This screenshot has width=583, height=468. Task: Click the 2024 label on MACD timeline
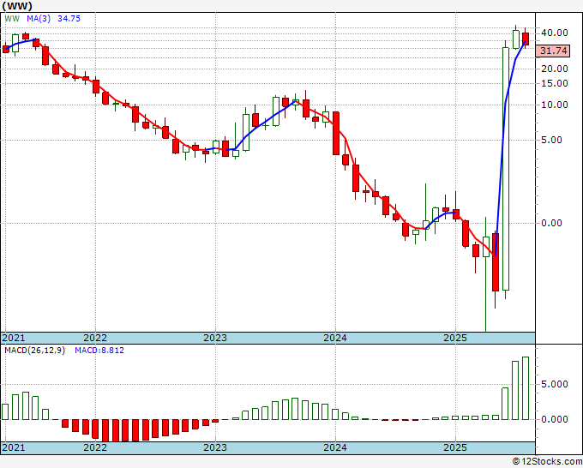coord(335,447)
